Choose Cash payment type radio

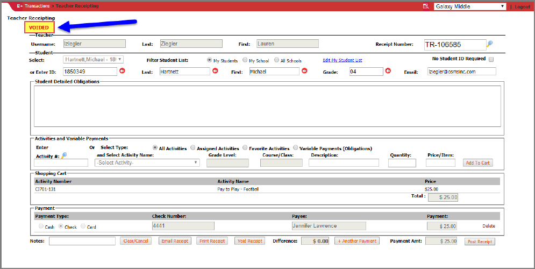(x=41, y=226)
